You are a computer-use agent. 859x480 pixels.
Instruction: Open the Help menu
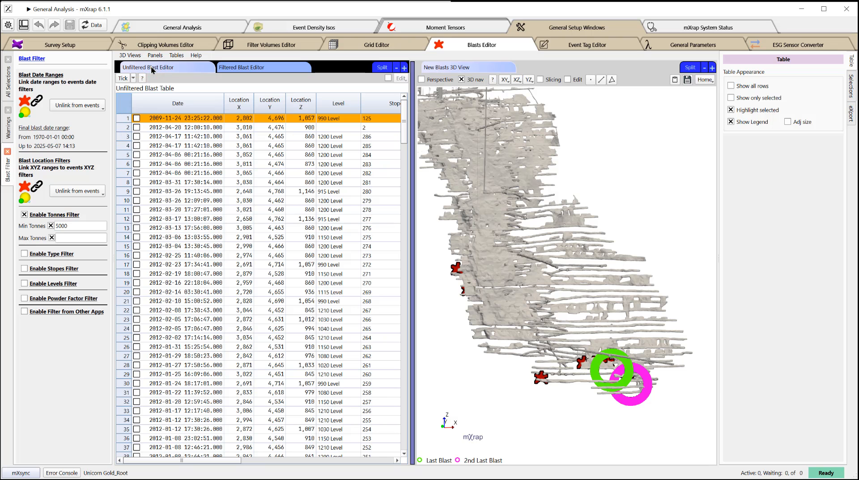point(196,55)
